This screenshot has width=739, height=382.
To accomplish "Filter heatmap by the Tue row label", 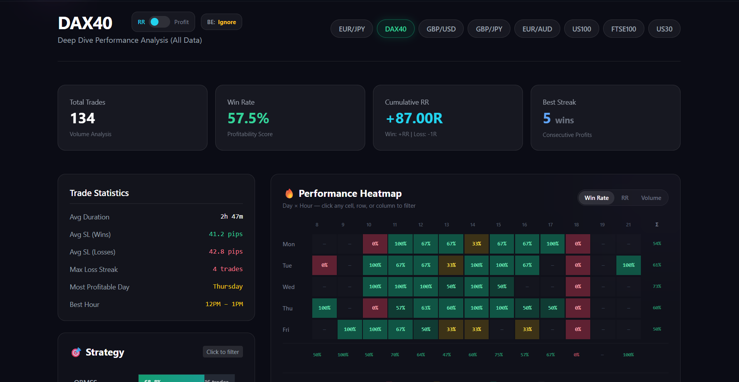I will coord(287,265).
